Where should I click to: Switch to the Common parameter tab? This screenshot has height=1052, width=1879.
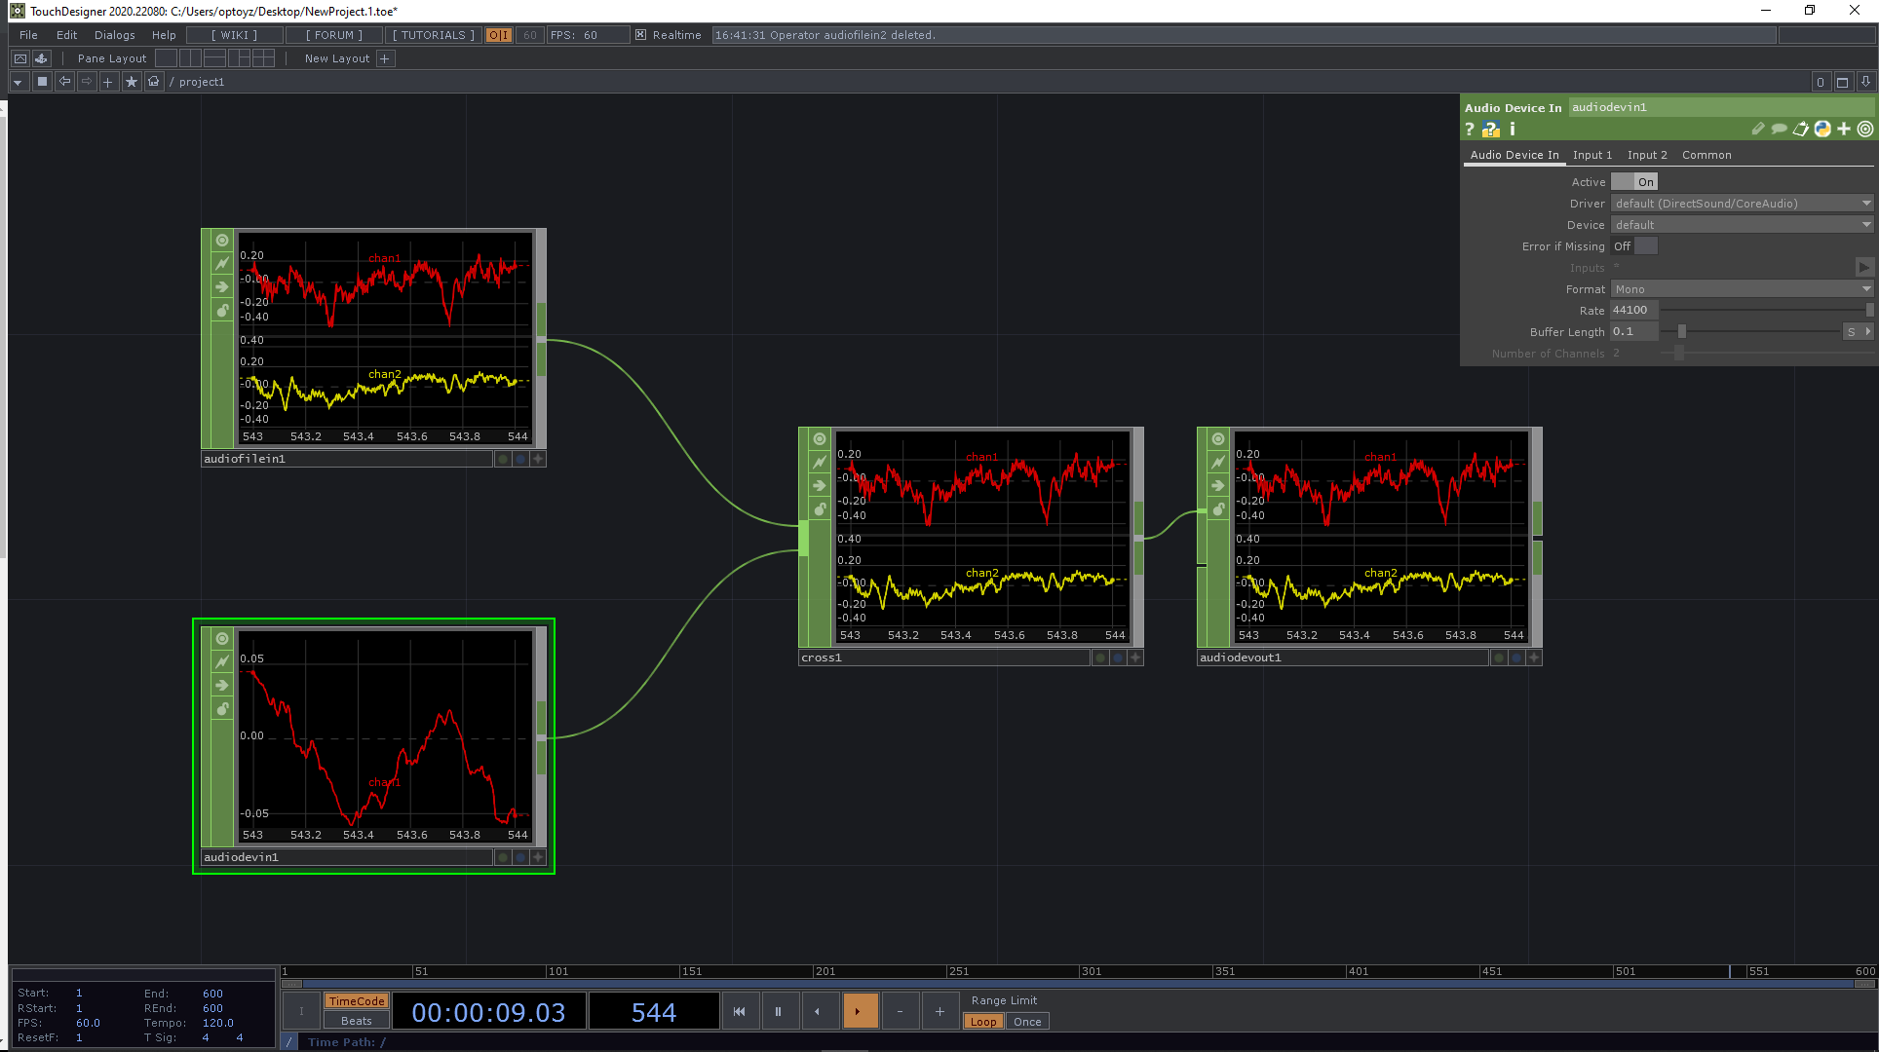(x=1706, y=154)
